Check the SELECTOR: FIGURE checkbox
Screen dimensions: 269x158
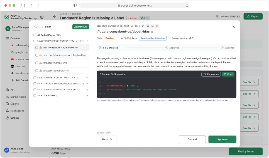pos(35,95)
